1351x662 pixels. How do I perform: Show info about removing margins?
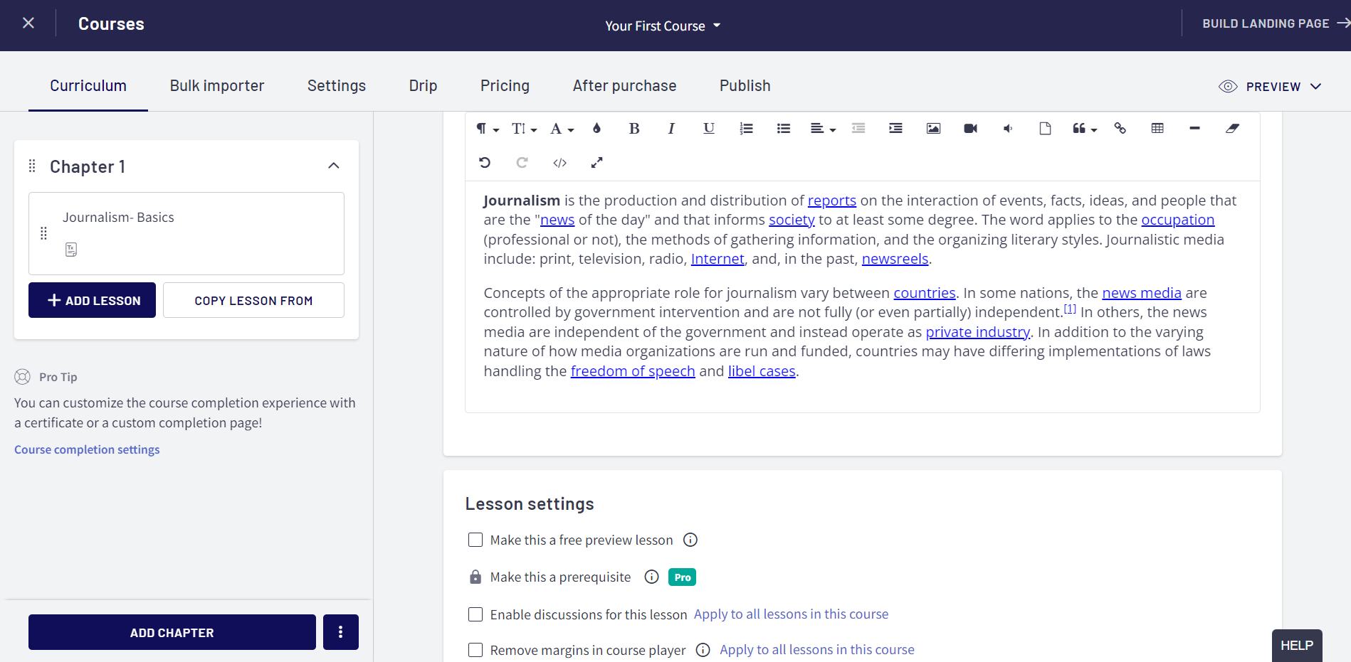(x=703, y=650)
